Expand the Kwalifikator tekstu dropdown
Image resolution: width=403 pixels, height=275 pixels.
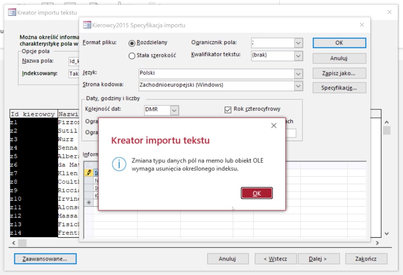coord(298,56)
